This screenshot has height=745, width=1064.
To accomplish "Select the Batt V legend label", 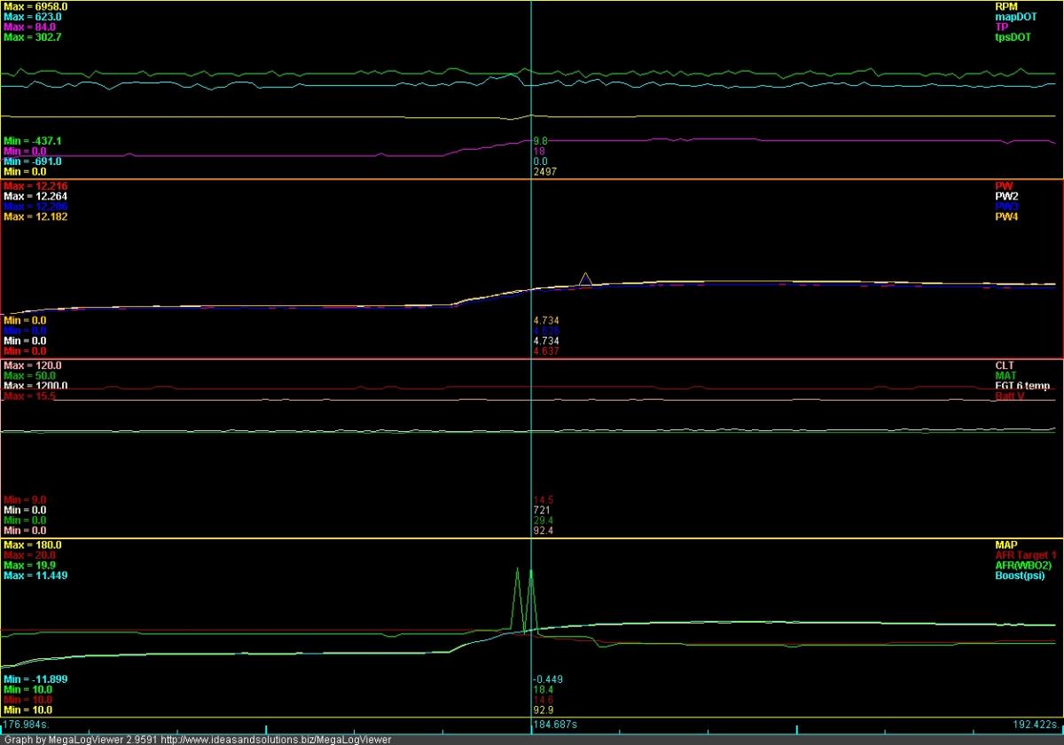I will click(x=1008, y=396).
